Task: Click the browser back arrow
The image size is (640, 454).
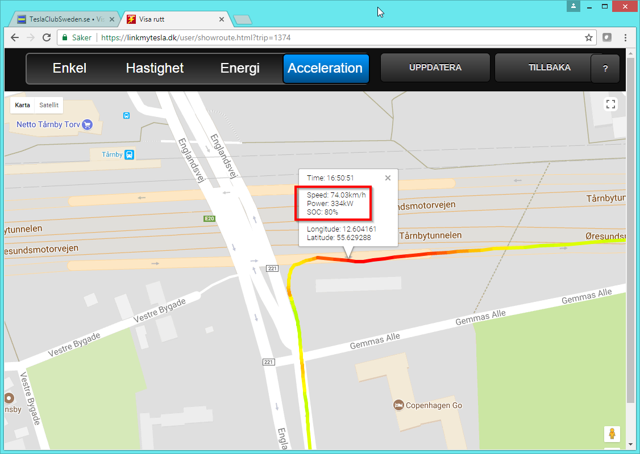Action: (x=15, y=37)
